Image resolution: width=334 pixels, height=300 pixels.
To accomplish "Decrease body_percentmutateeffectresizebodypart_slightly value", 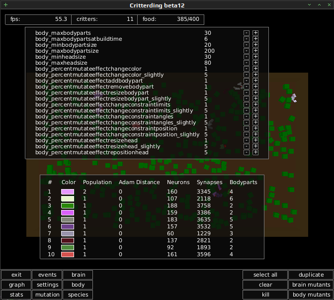I will (x=247, y=99).
